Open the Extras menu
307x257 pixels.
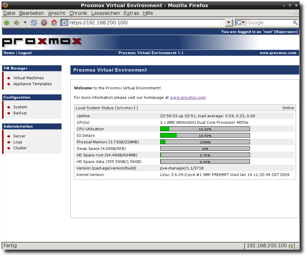[x=131, y=13]
